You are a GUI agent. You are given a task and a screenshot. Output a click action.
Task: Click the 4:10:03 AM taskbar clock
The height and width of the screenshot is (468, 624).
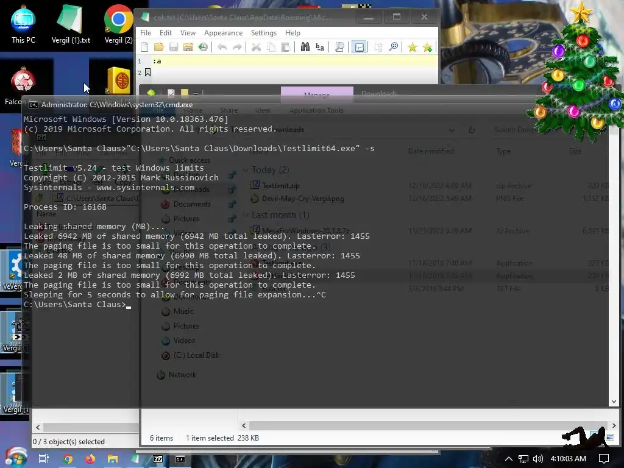(569, 459)
